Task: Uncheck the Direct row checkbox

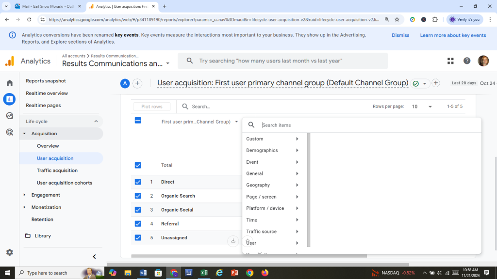Action: 138,182
